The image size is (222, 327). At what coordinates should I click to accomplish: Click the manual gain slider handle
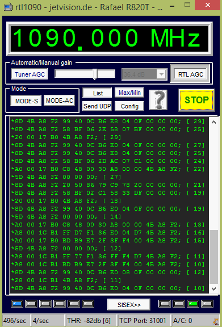point(95,74)
